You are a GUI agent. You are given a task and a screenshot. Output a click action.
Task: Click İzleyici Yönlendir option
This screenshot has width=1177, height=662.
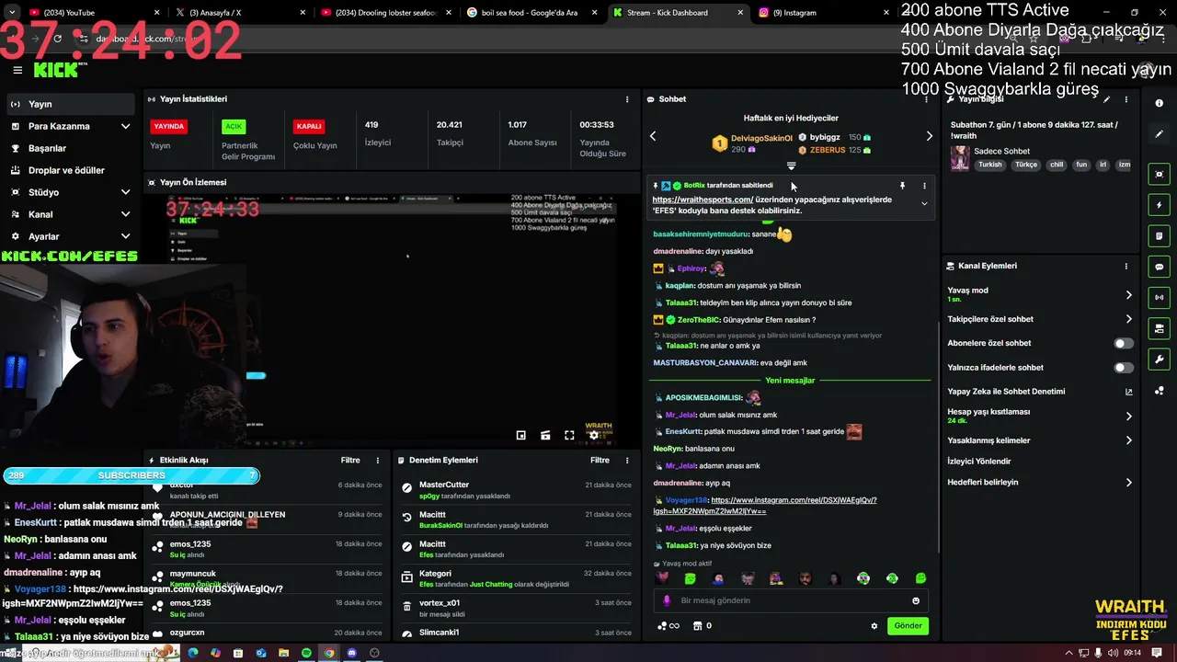979,462
